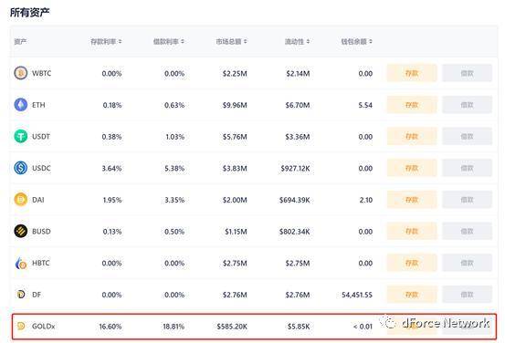Deposit BUSD using 存款 button
Viewport: 505px width, 343px height.
coord(412,231)
